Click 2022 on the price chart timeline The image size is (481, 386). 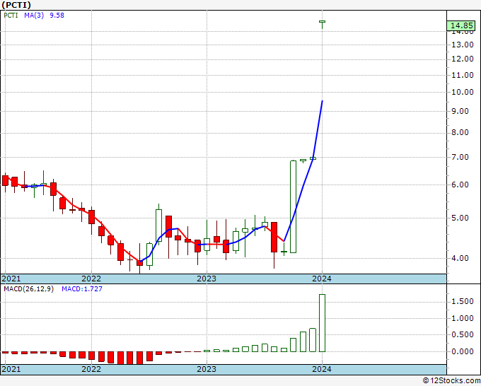[x=91, y=279]
